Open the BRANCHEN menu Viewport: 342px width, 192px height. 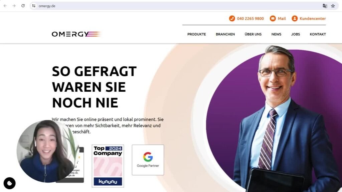tap(225, 34)
